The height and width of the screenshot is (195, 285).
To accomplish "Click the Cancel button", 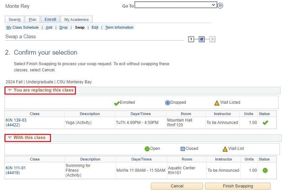I will pos(177,186).
